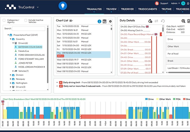Open the Chart List calendar icon

coord(104,21)
